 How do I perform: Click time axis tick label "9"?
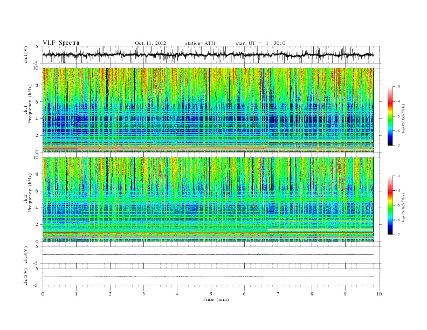tap(345, 294)
